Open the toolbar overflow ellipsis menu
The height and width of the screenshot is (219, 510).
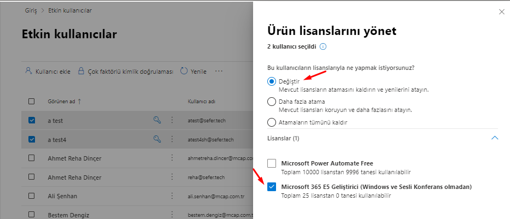[219, 71]
